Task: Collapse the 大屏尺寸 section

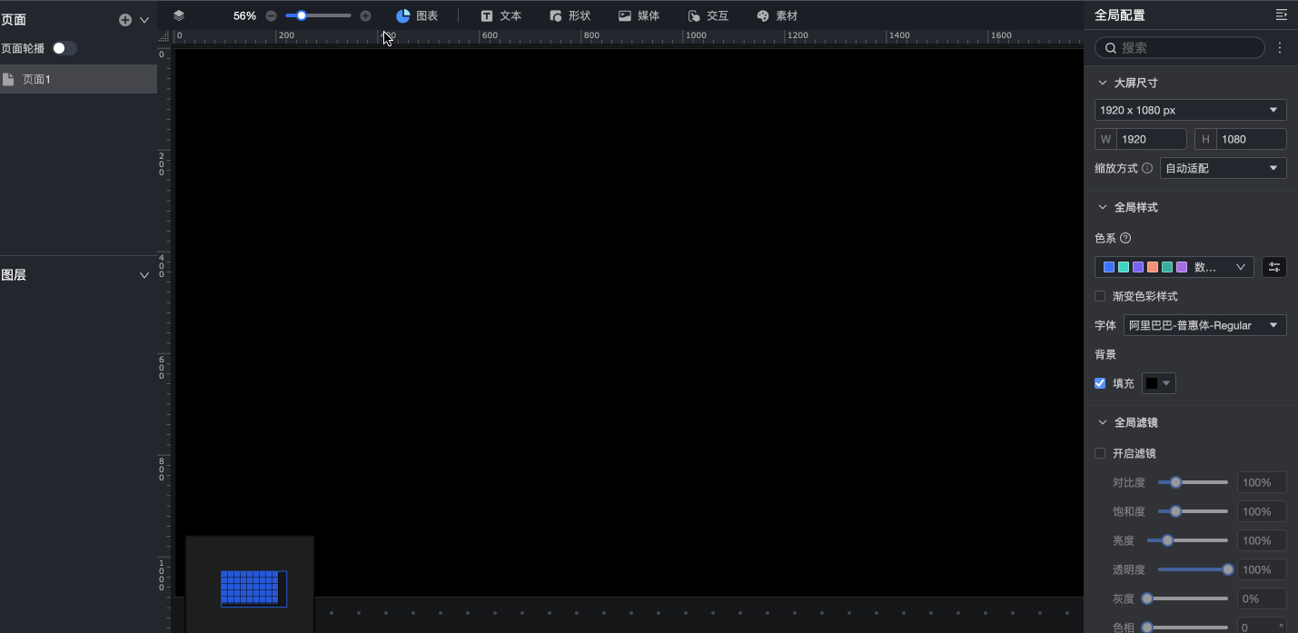Action: (1103, 83)
